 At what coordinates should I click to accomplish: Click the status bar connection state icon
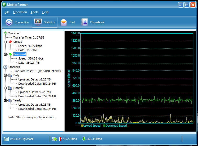[x=54, y=139]
